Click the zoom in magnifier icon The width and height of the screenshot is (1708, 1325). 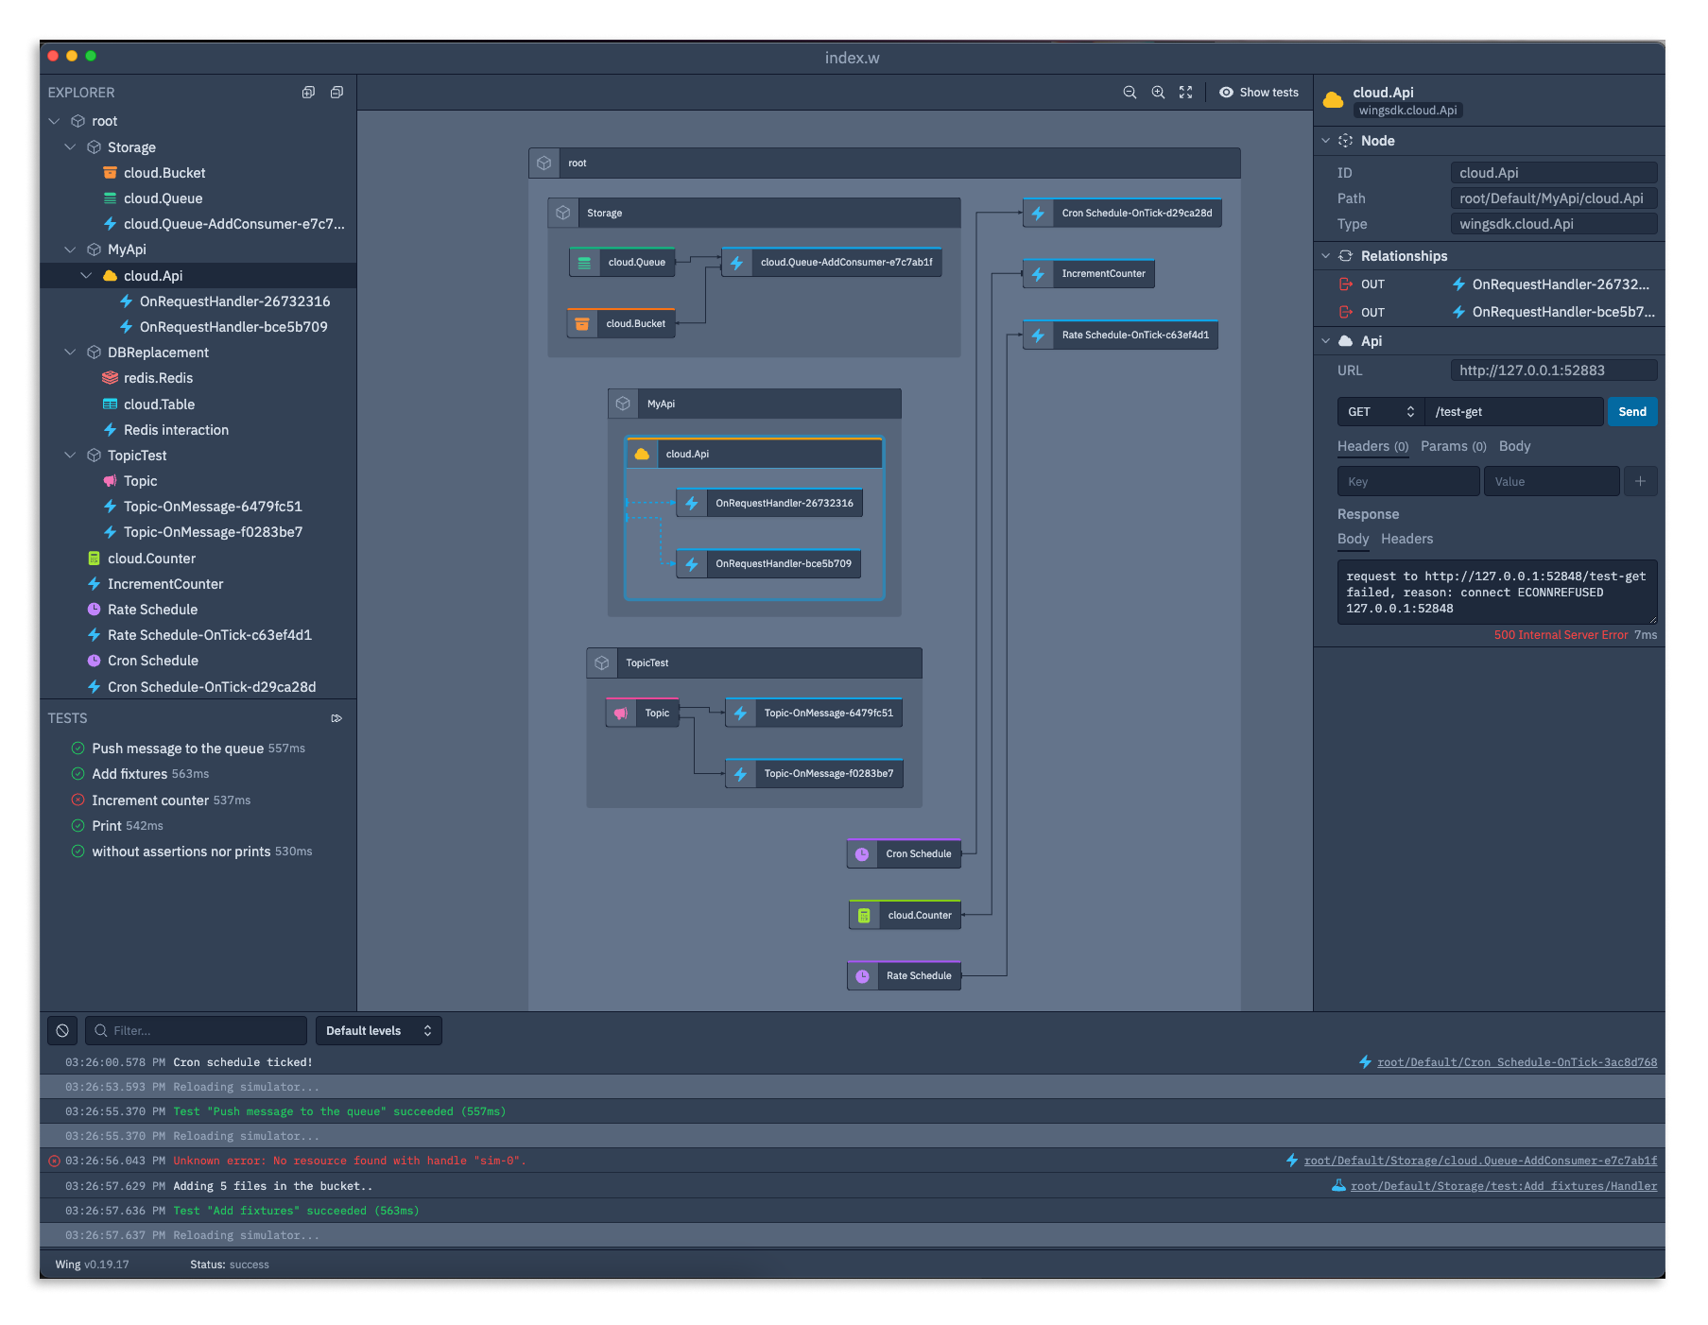tap(1158, 93)
